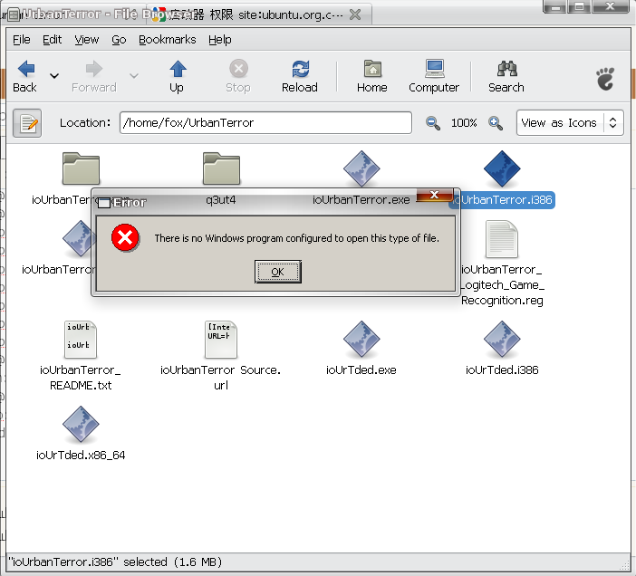Viewport: 636px width, 576px height.
Task: Select the first ioUrbanTerror folder icon
Action: pos(81,168)
